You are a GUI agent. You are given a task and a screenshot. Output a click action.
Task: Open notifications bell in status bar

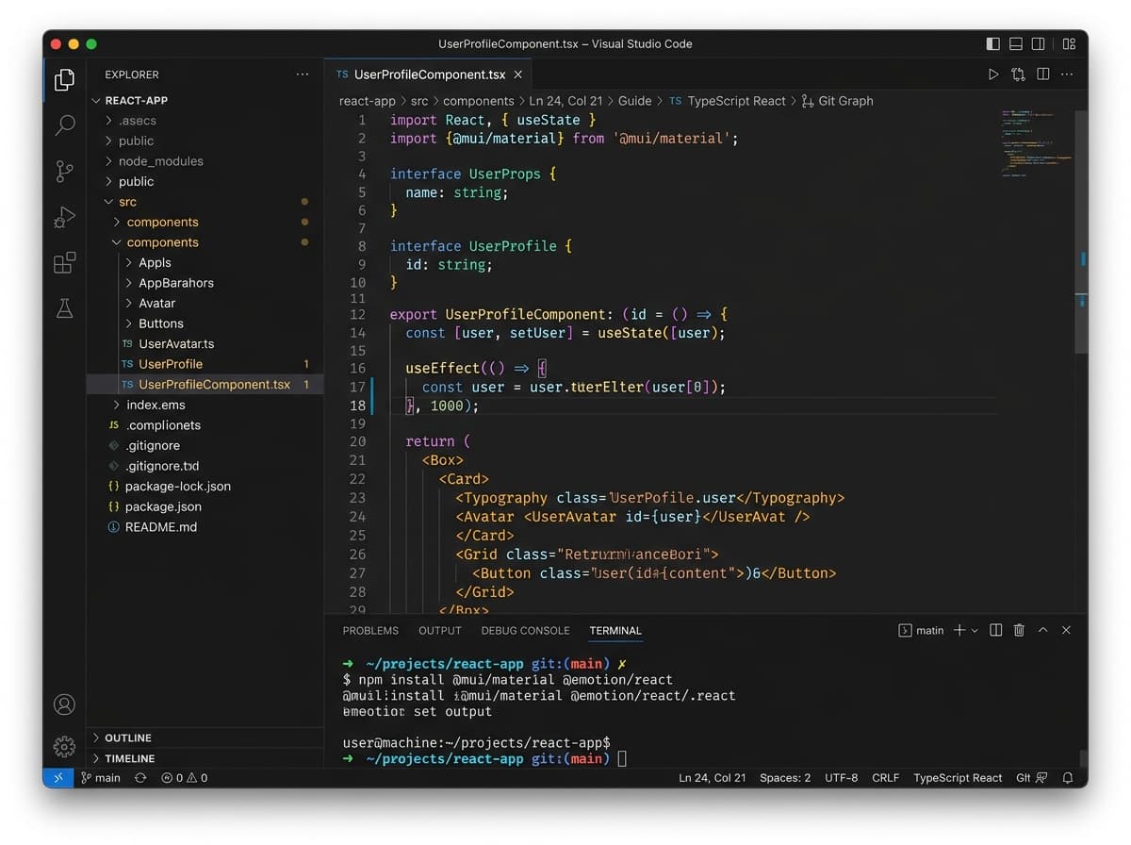pos(1068,778)
